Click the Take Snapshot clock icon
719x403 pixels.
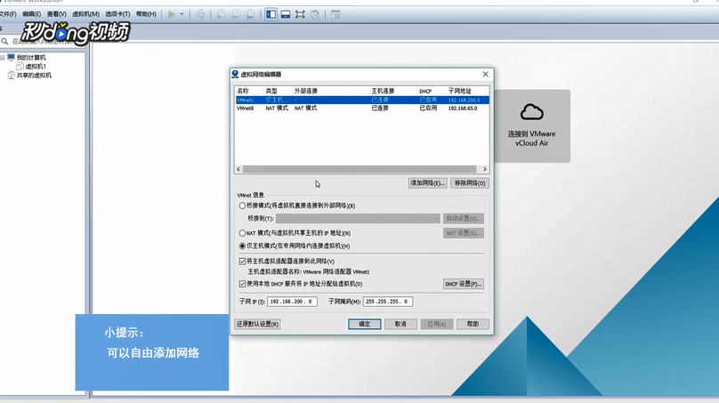pyautogui.click(x=221, y=14)
